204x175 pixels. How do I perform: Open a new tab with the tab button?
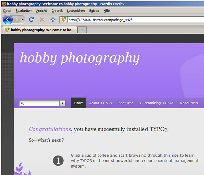point(82,30)
